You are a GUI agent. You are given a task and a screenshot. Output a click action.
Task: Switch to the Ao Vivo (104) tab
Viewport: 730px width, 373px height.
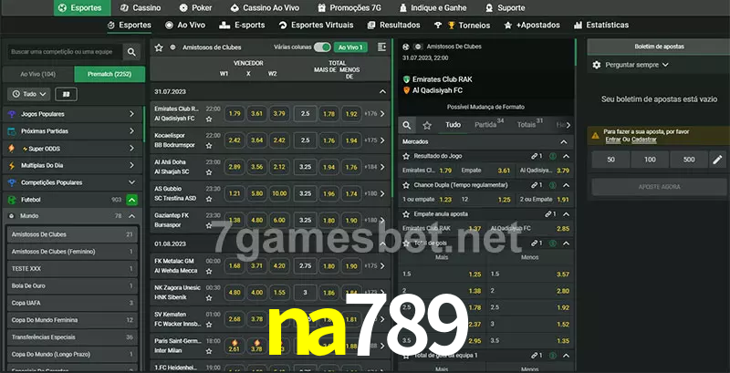coord(37,73)
